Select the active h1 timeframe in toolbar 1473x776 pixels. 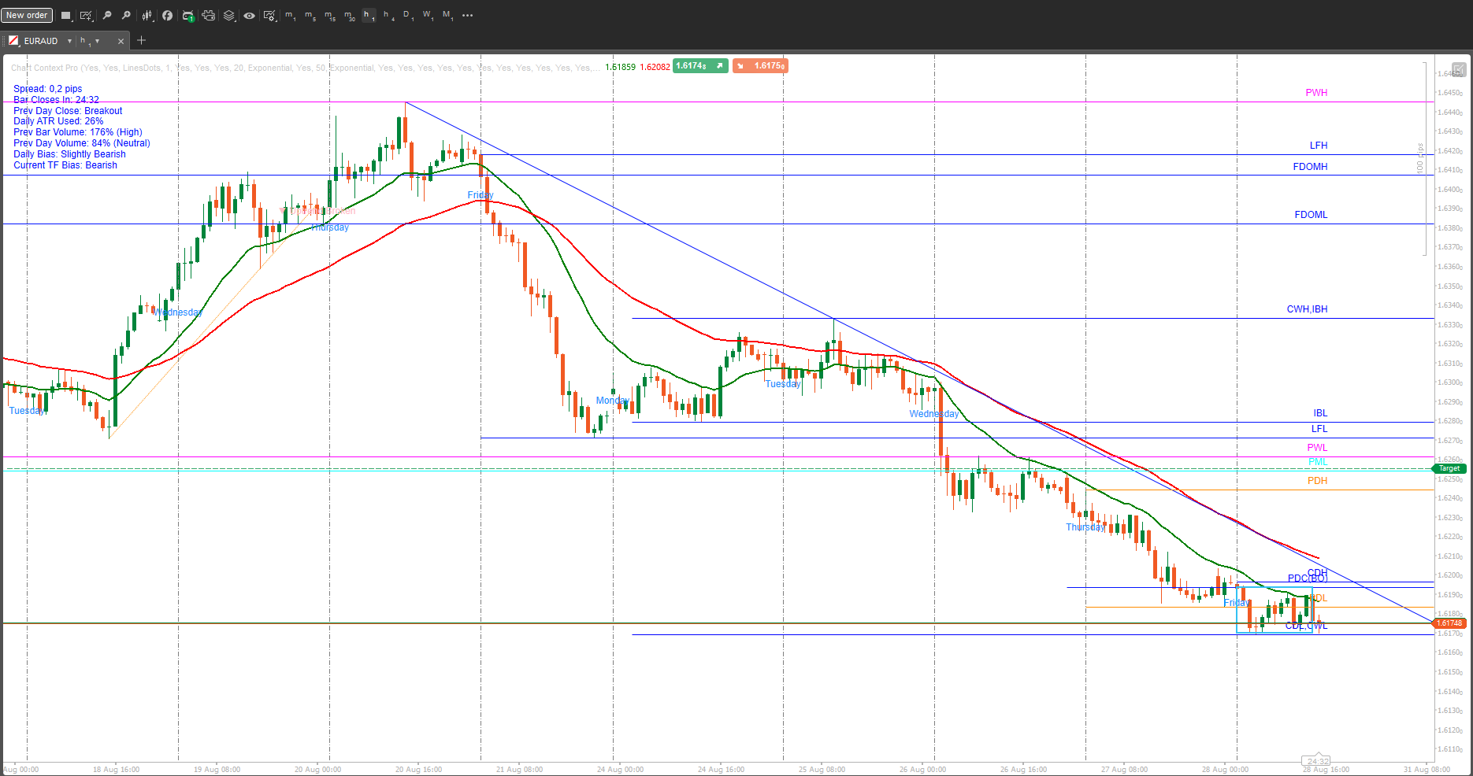point(369,15)
